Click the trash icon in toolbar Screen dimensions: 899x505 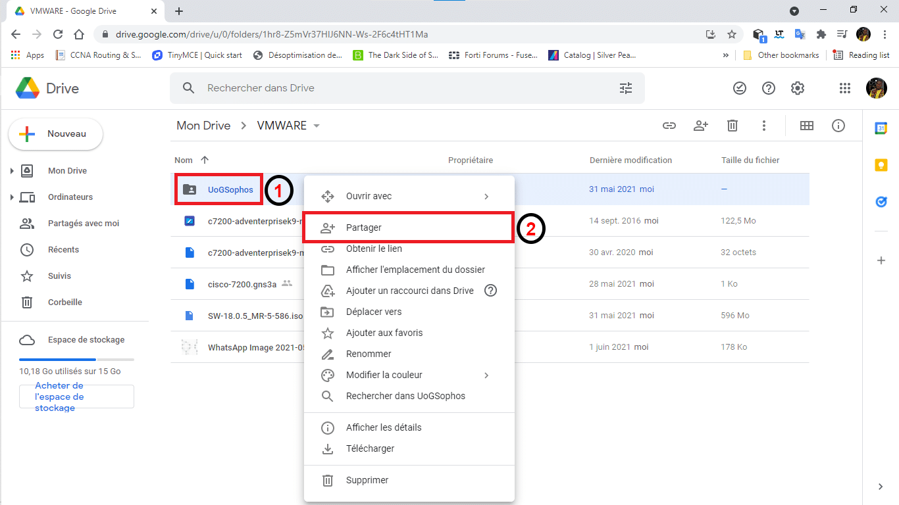732,126
